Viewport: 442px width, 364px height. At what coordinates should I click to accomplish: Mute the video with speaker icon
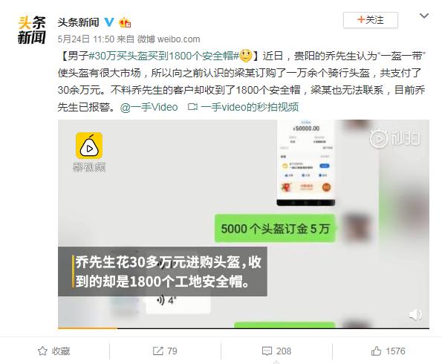pos(415,314)
